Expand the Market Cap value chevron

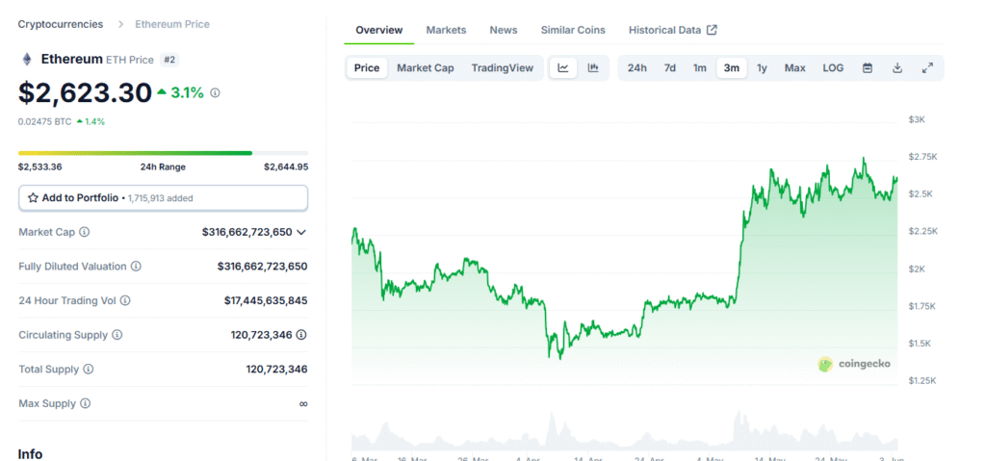[x=301, y=232]
